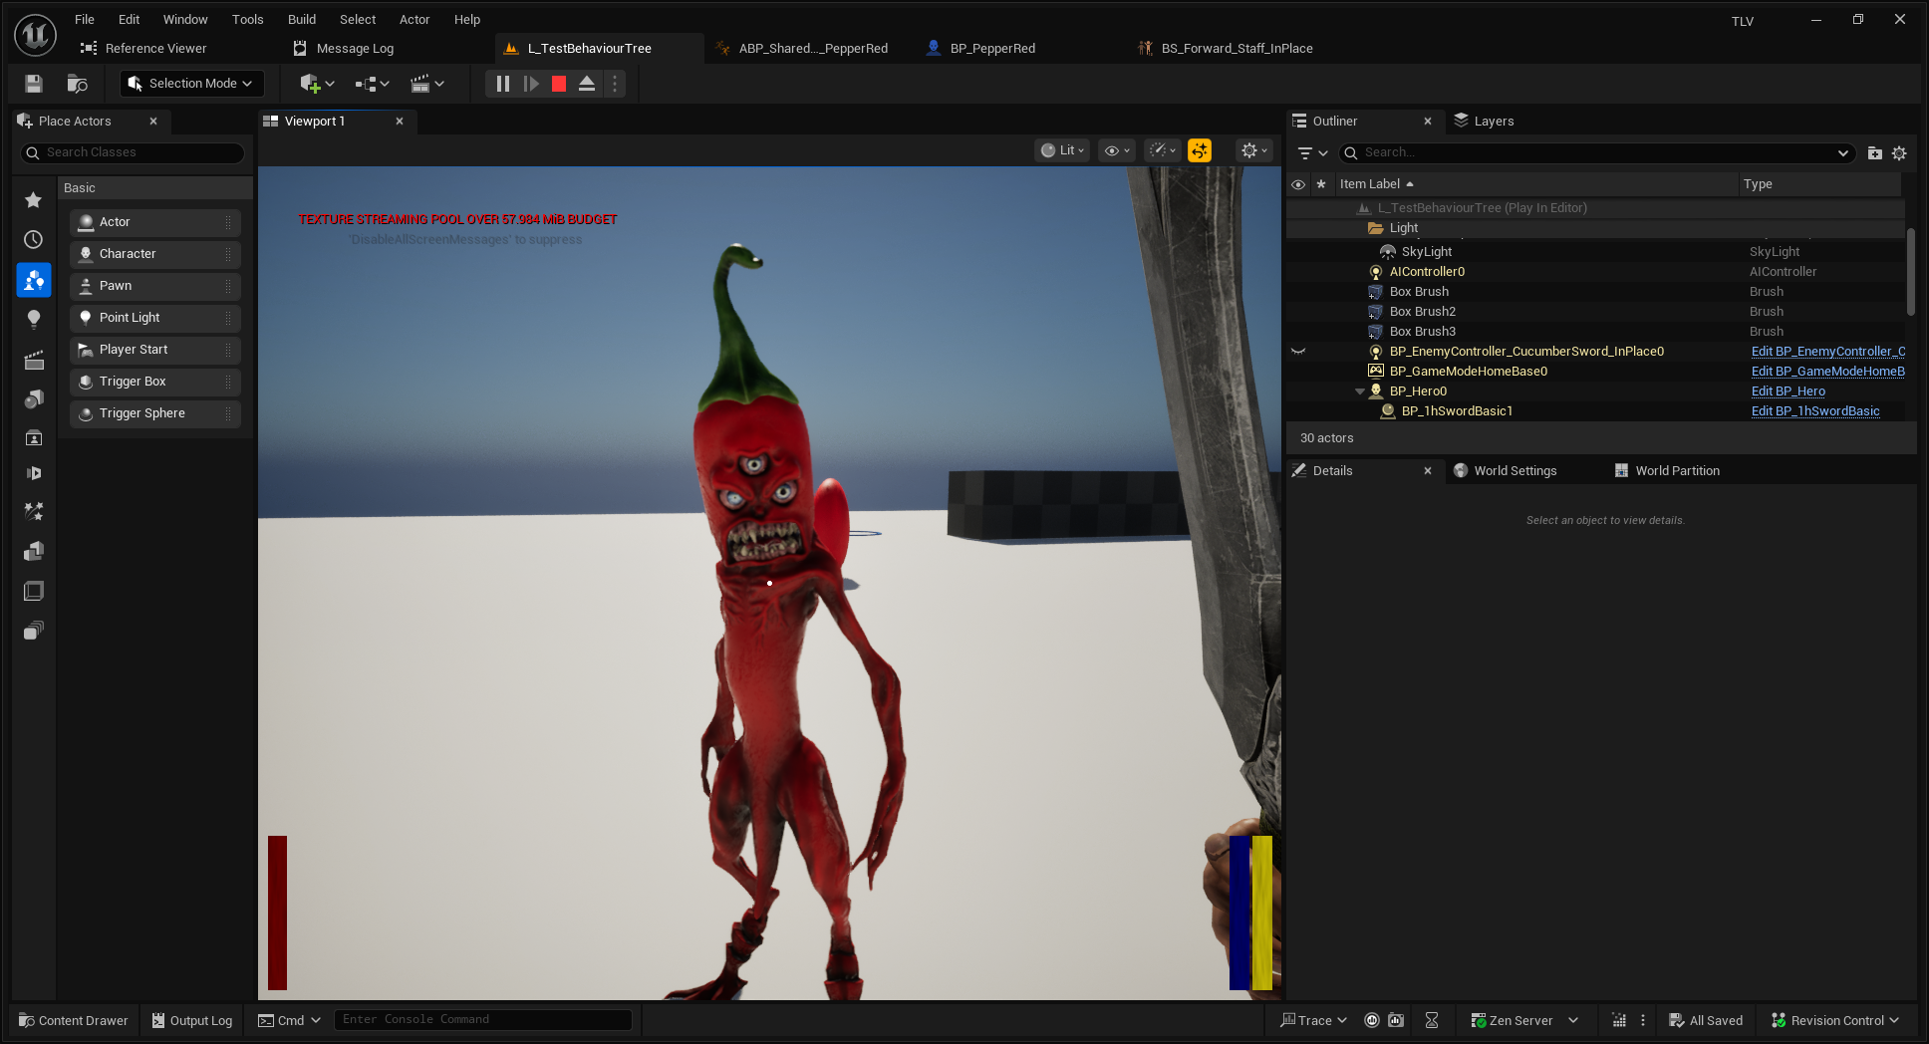Open play options three-dot menu

click(615, 84)
